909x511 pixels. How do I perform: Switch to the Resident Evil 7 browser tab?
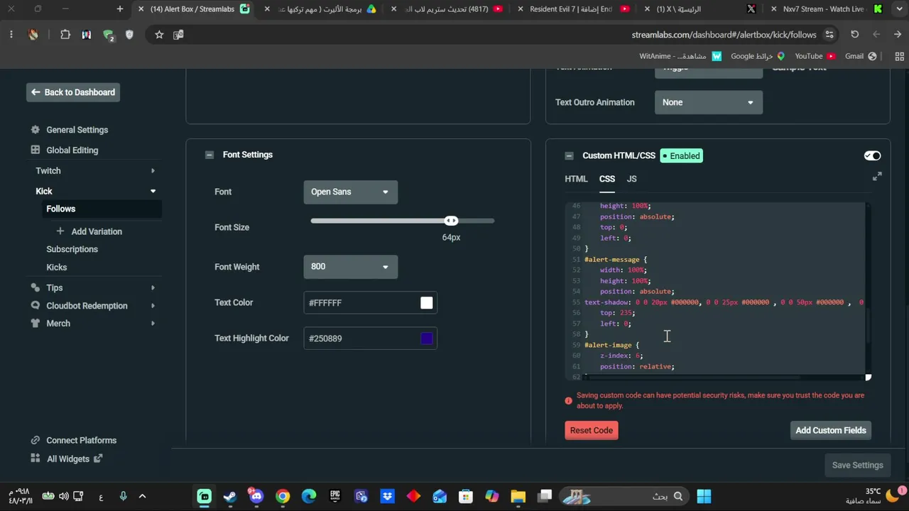pyautogui.click(x=574, y=9)
